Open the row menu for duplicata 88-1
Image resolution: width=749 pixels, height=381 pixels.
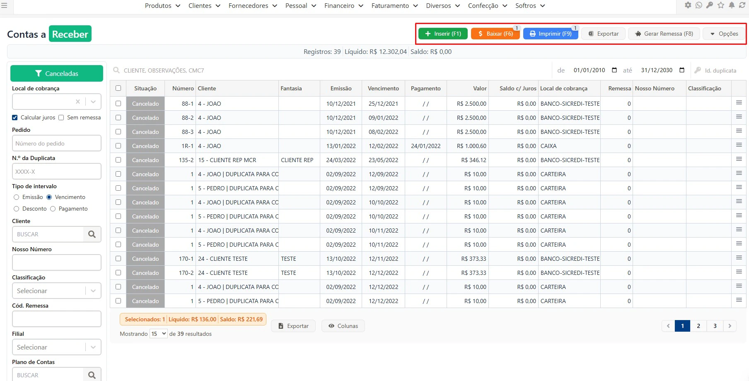(x=739, y=103)
